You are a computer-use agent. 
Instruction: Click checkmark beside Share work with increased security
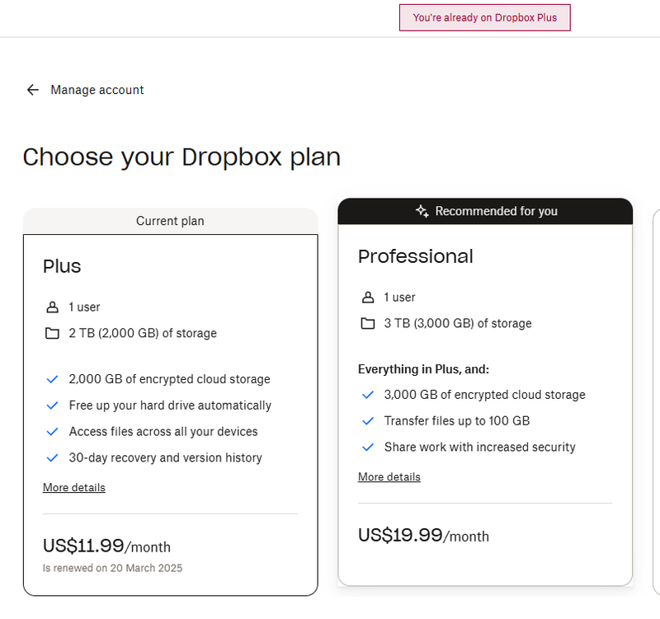[x=368, y=448]
